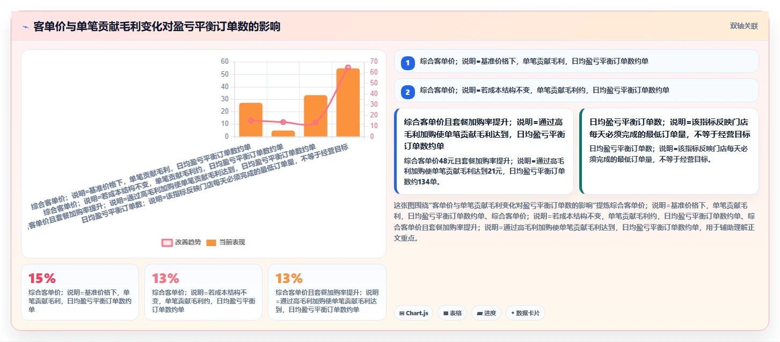
Task: Click the 进度 tag chip
Action: pyautogui.click(x=486, y=313)
